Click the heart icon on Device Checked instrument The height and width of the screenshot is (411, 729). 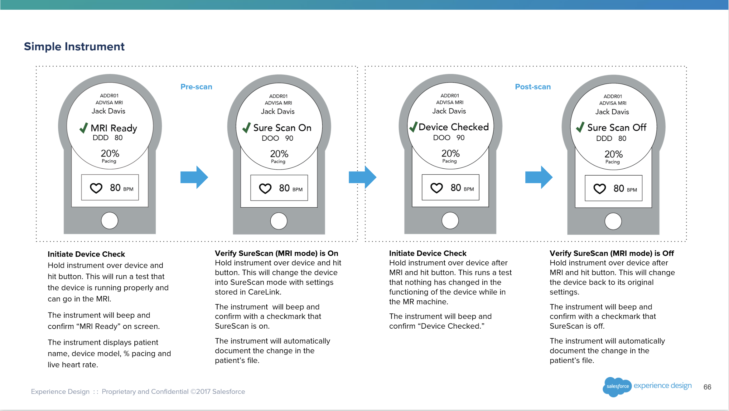(437, 188)
